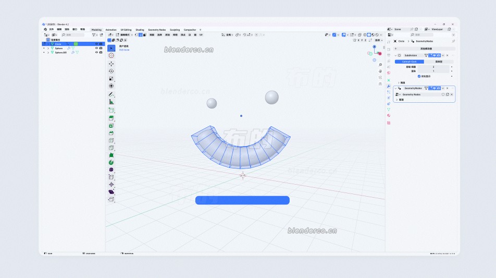Select the Move tool
Screen dimensions: 496x278
[111, 64]
